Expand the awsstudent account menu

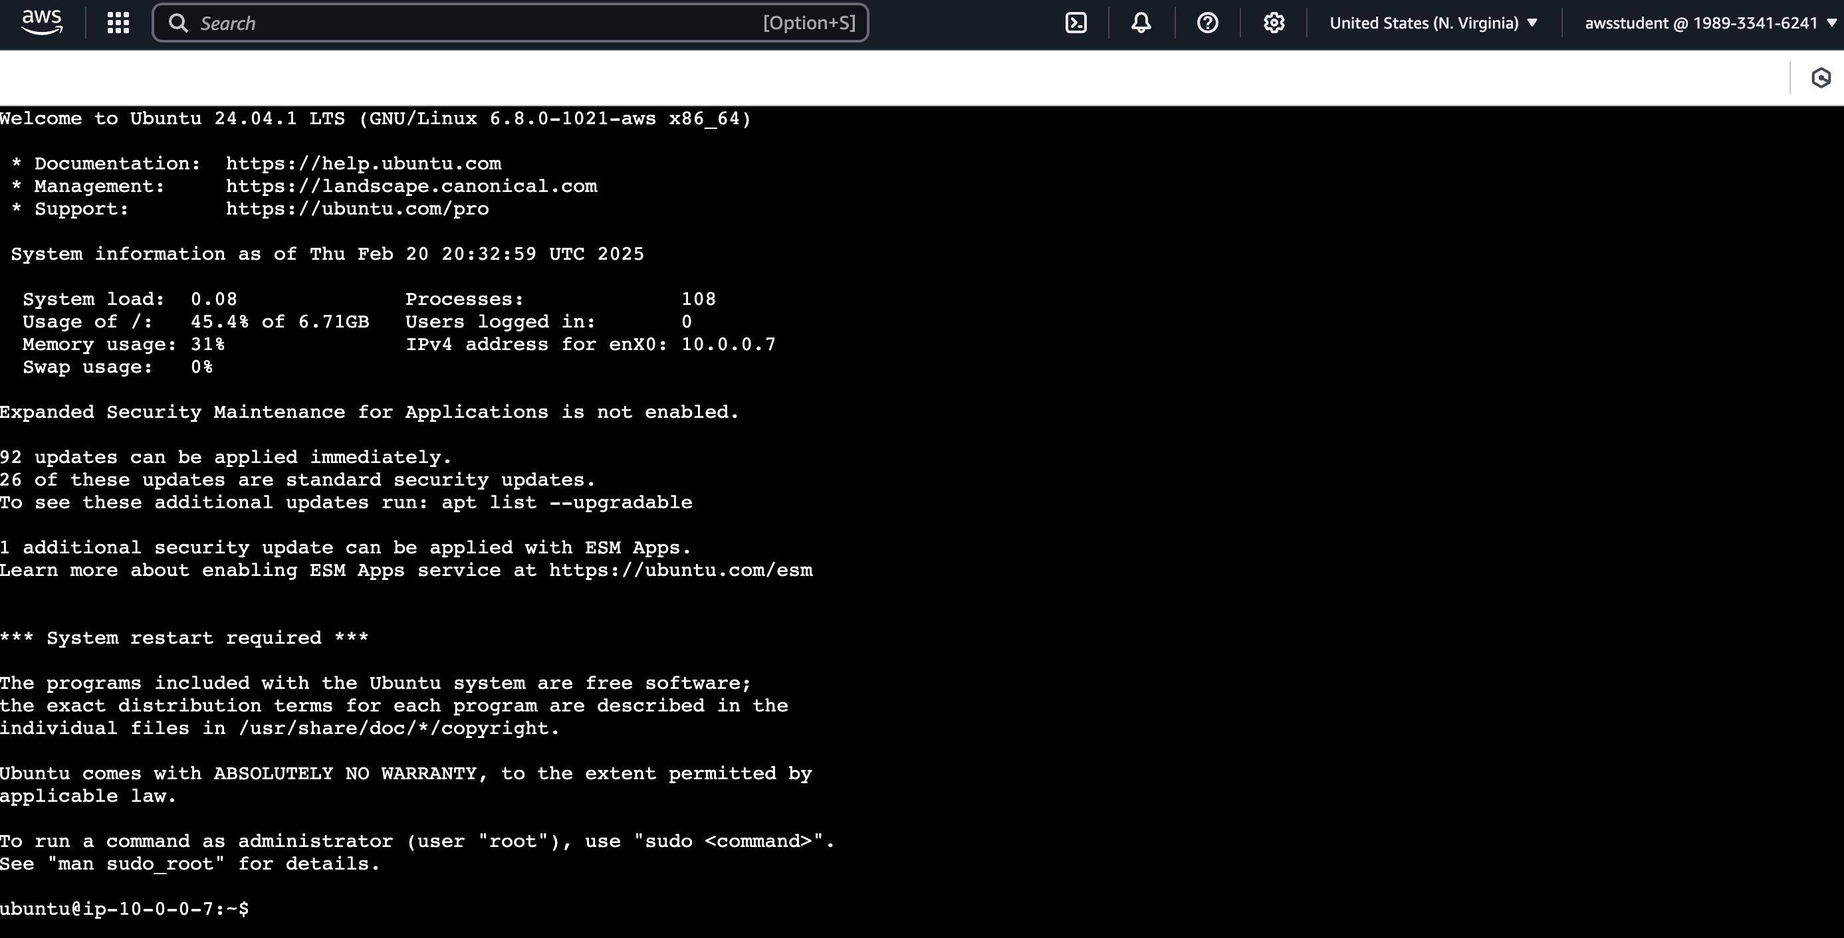click(x=1710, y=23)
